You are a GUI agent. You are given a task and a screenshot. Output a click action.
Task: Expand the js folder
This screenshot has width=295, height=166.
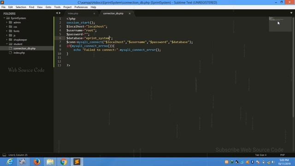pyautogui.click(x=7, y=36)
